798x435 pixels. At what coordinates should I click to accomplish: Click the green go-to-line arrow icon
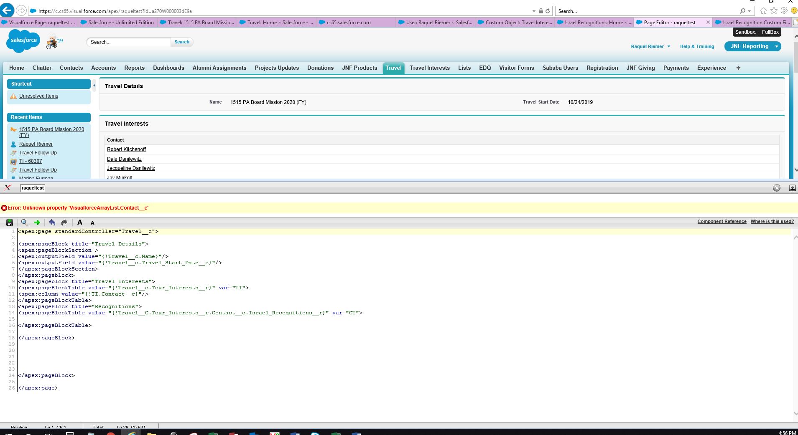pyautogui.click(x=37, y=223)
